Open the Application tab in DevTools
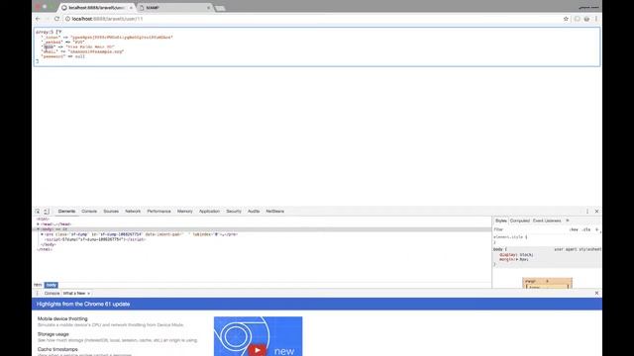 pos(209,211)
